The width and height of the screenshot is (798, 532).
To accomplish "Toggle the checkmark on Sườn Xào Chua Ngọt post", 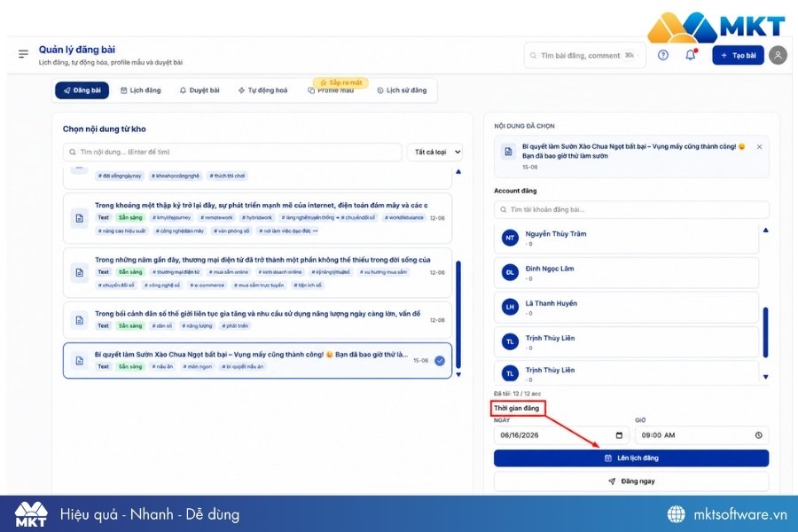I will pyautogui.click(x=440, y=361).
